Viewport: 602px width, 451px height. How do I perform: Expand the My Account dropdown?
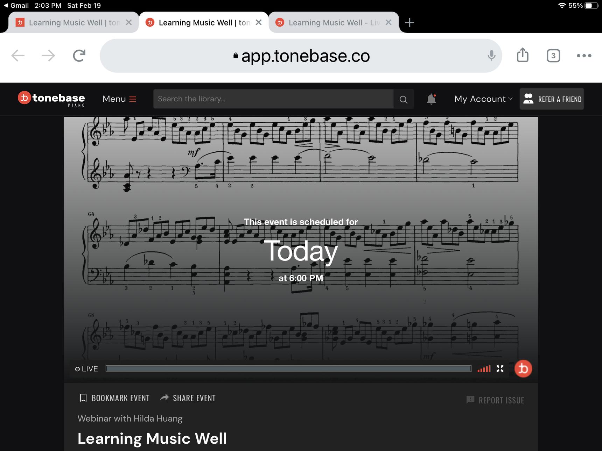483,99
